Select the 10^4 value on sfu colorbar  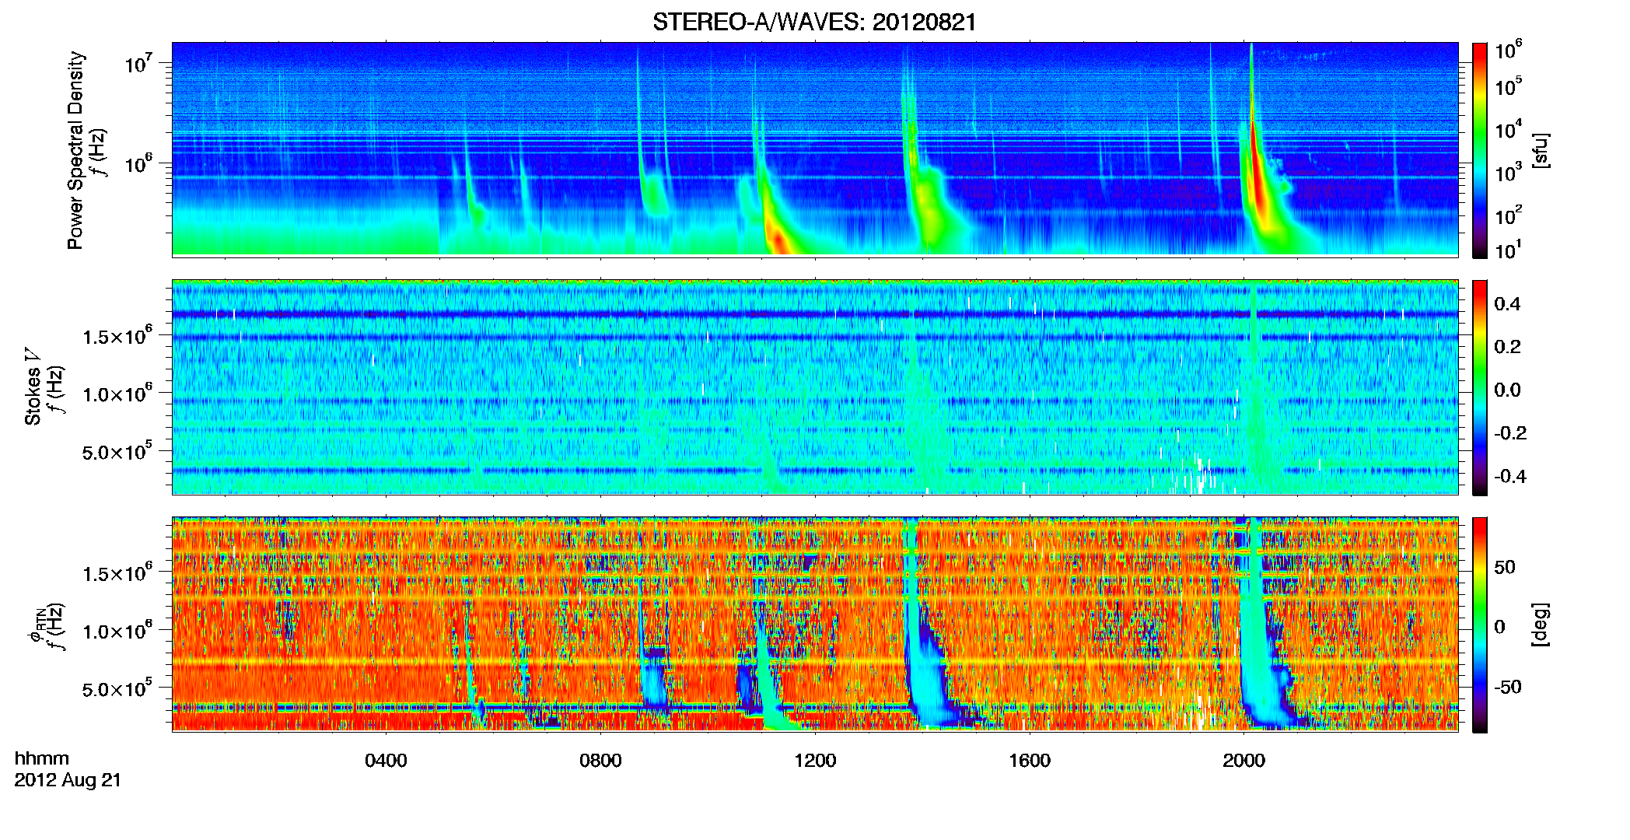(x=1509, y=130)
